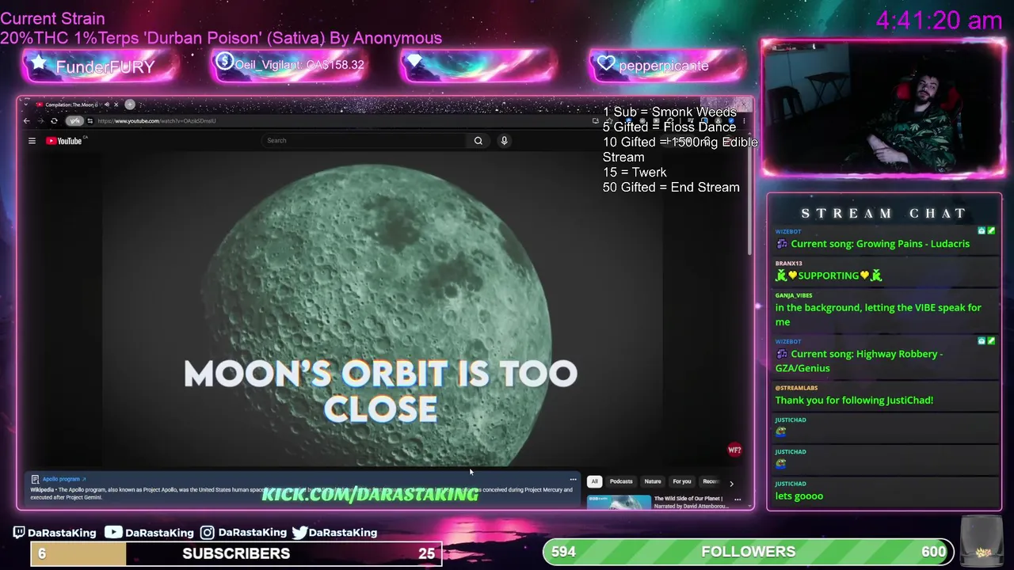
Task: Click the GANJA_VIBES chat username
Action: (793, 295)
